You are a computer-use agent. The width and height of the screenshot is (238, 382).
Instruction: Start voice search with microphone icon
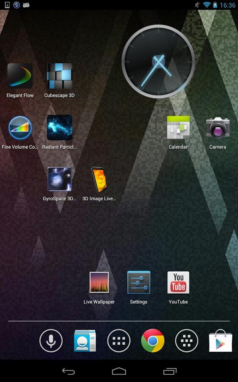point(51,340)
